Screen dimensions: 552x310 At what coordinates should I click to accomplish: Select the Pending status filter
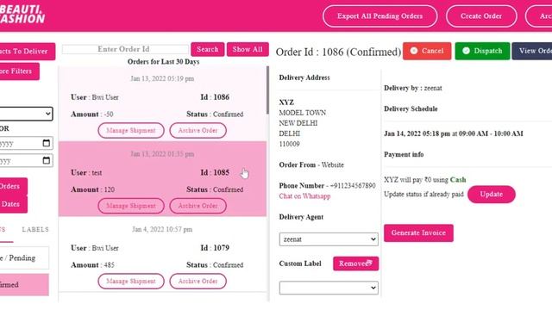[24, 258]
